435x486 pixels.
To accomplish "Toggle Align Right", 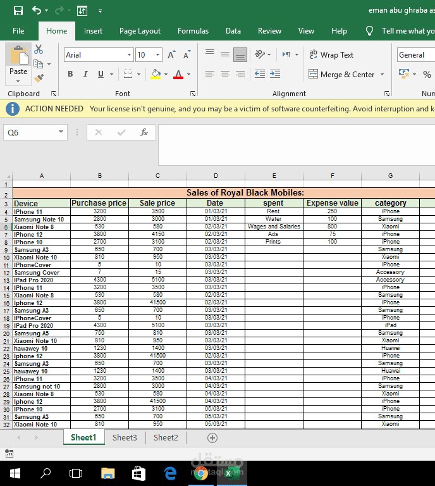I will 240,74.
